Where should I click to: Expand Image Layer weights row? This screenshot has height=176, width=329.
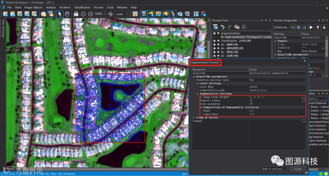point(201,97)
